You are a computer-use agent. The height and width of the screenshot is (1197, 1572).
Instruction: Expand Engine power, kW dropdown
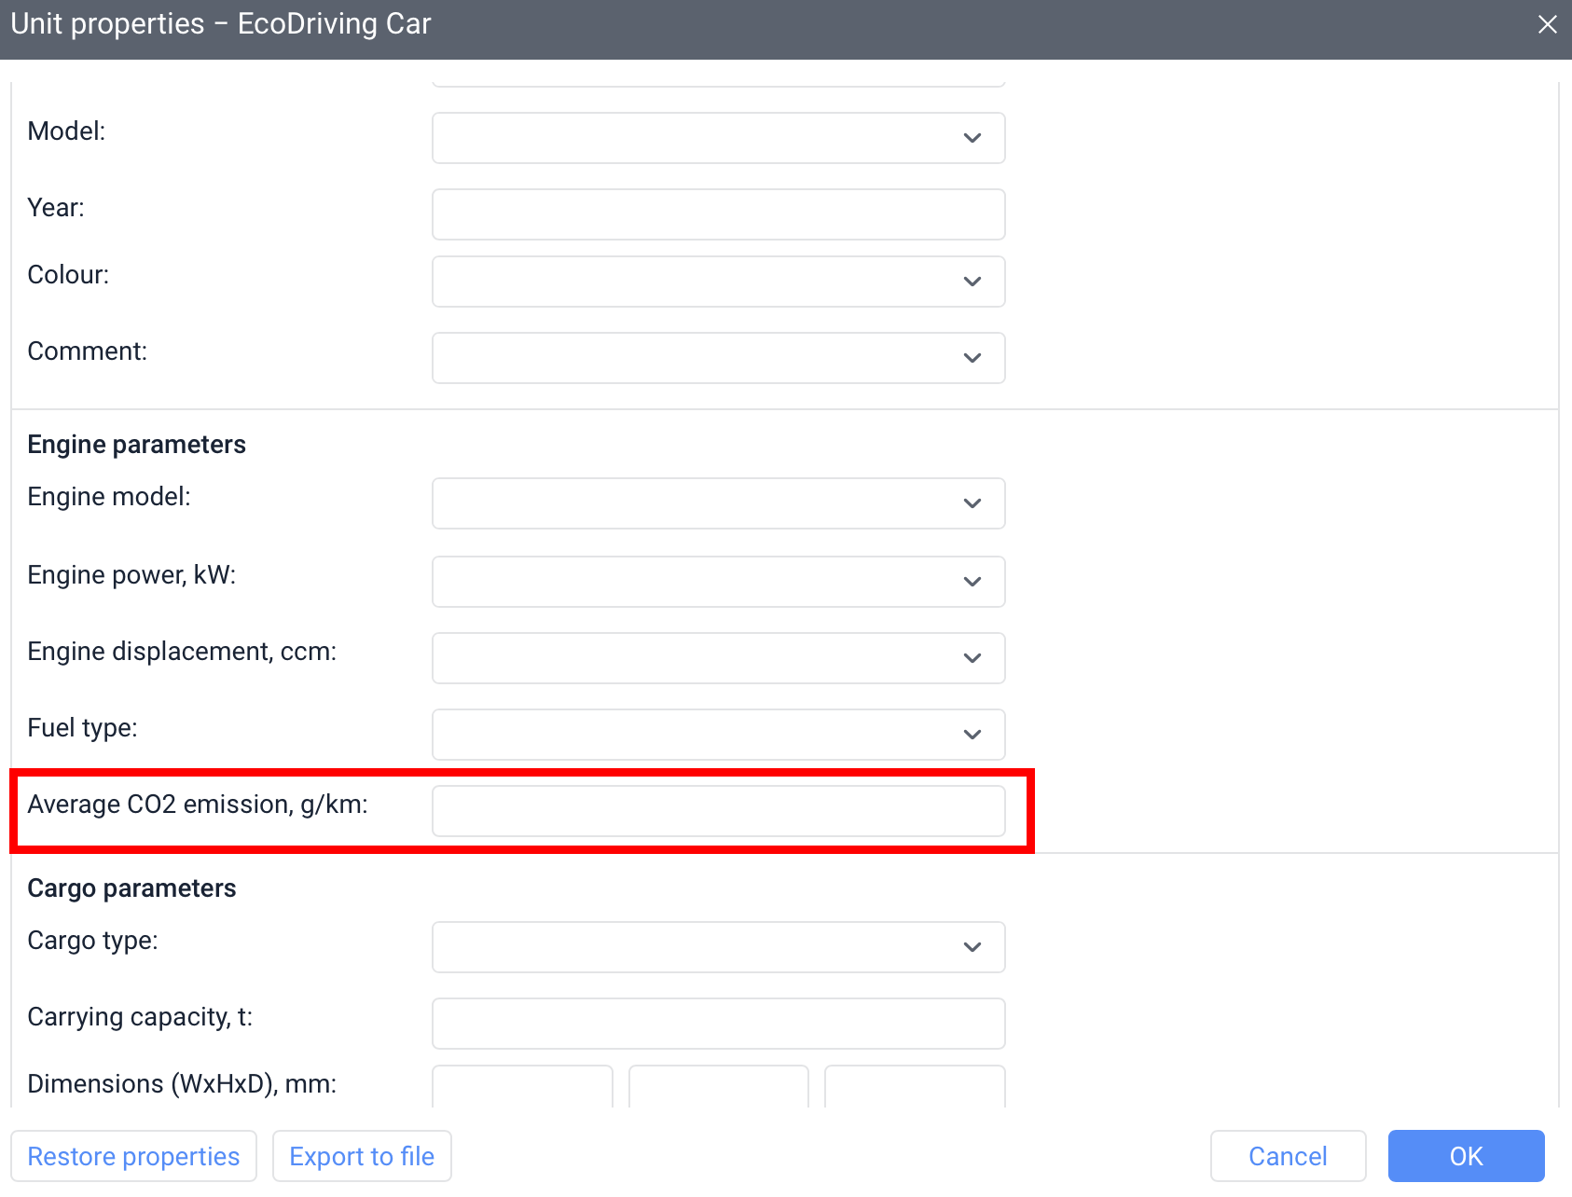tap(718, 582)
